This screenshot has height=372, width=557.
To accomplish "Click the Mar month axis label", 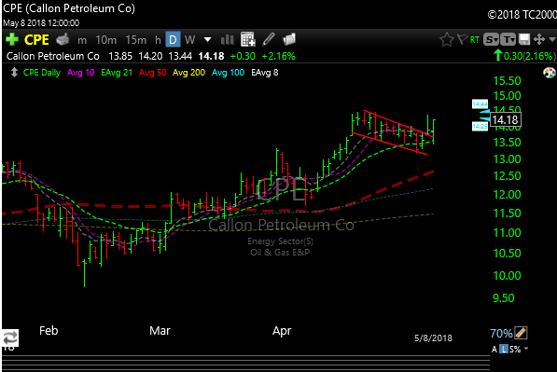I will [x=160, y=330].
